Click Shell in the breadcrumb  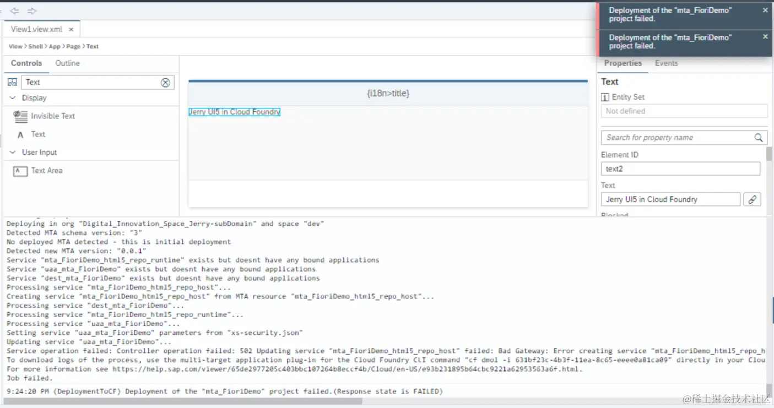tap(35, 46)
